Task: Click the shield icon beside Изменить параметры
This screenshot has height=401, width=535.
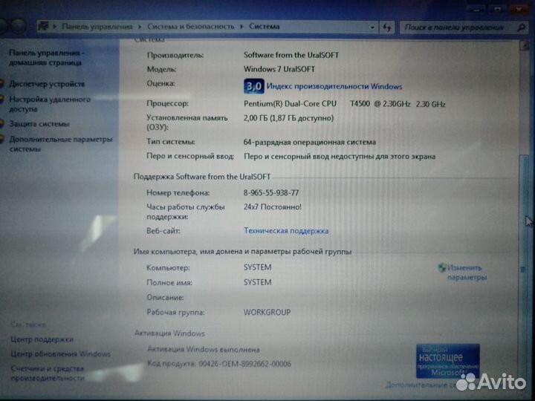Action: [442, 267]
